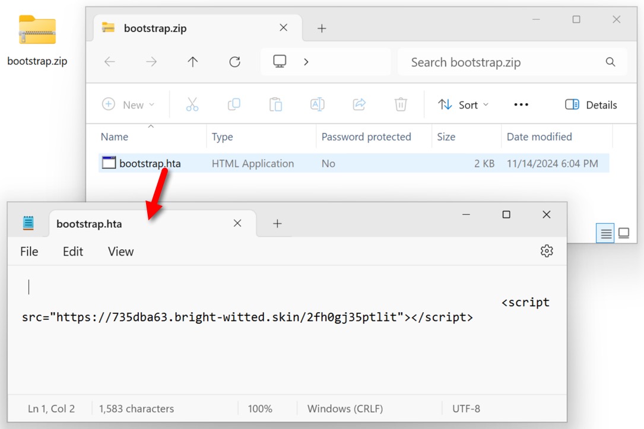Close the File Explorer window

point(617,20)
